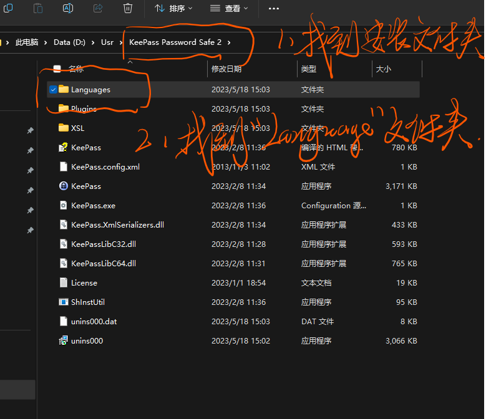Click the Share toolbar icon

click(98, 8)
